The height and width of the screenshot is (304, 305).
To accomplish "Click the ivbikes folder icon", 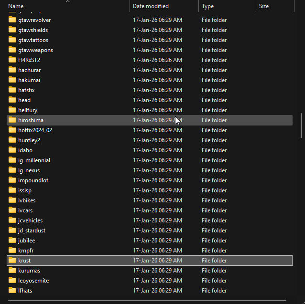I will [x=12, y=200].
